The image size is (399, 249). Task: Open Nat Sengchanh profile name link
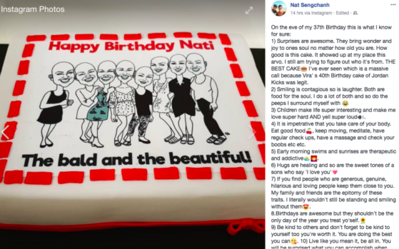[310, 5]
